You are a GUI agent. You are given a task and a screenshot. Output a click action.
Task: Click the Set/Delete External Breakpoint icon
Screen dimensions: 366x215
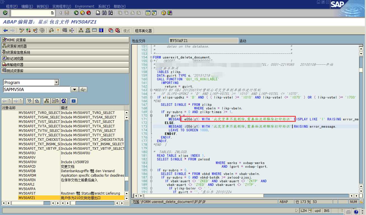[118, 31]
